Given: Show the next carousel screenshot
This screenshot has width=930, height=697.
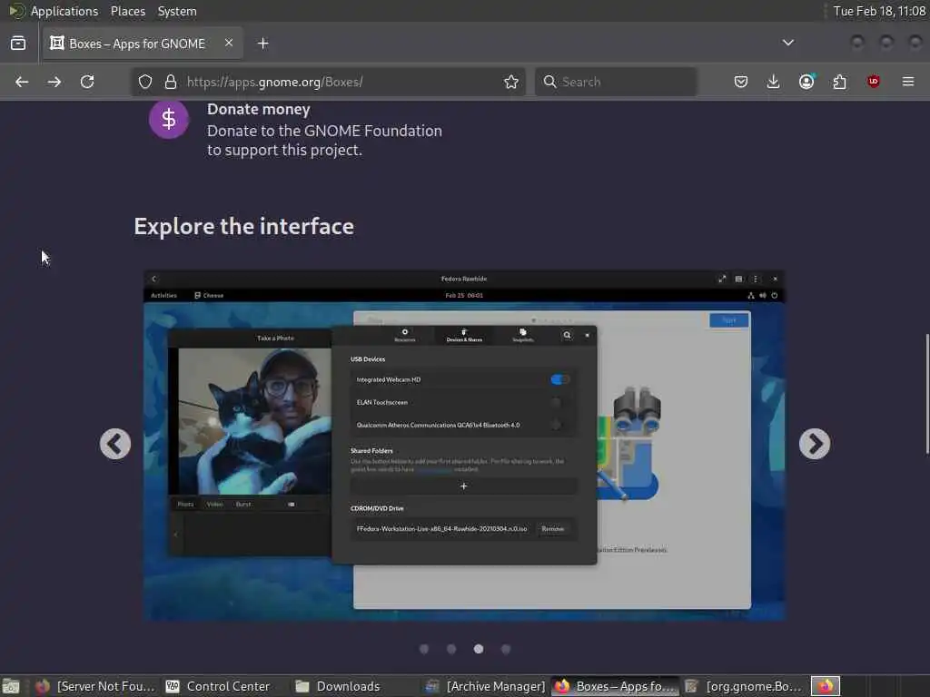Looking at the screenshot, I should click(815, 444).
